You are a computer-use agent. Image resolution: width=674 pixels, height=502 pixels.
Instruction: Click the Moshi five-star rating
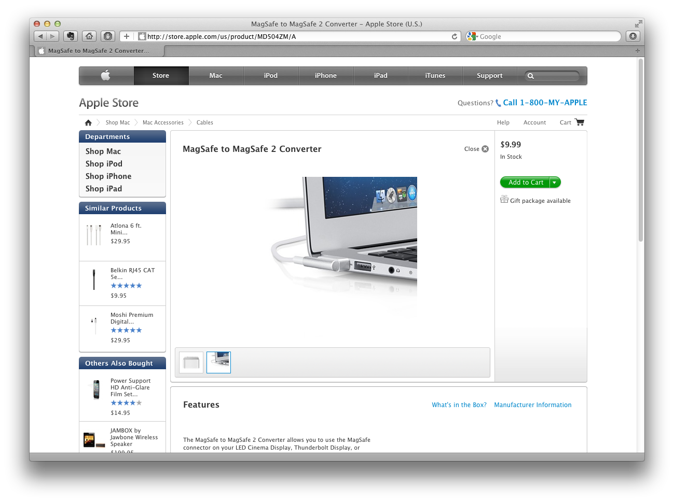[126, 330]
